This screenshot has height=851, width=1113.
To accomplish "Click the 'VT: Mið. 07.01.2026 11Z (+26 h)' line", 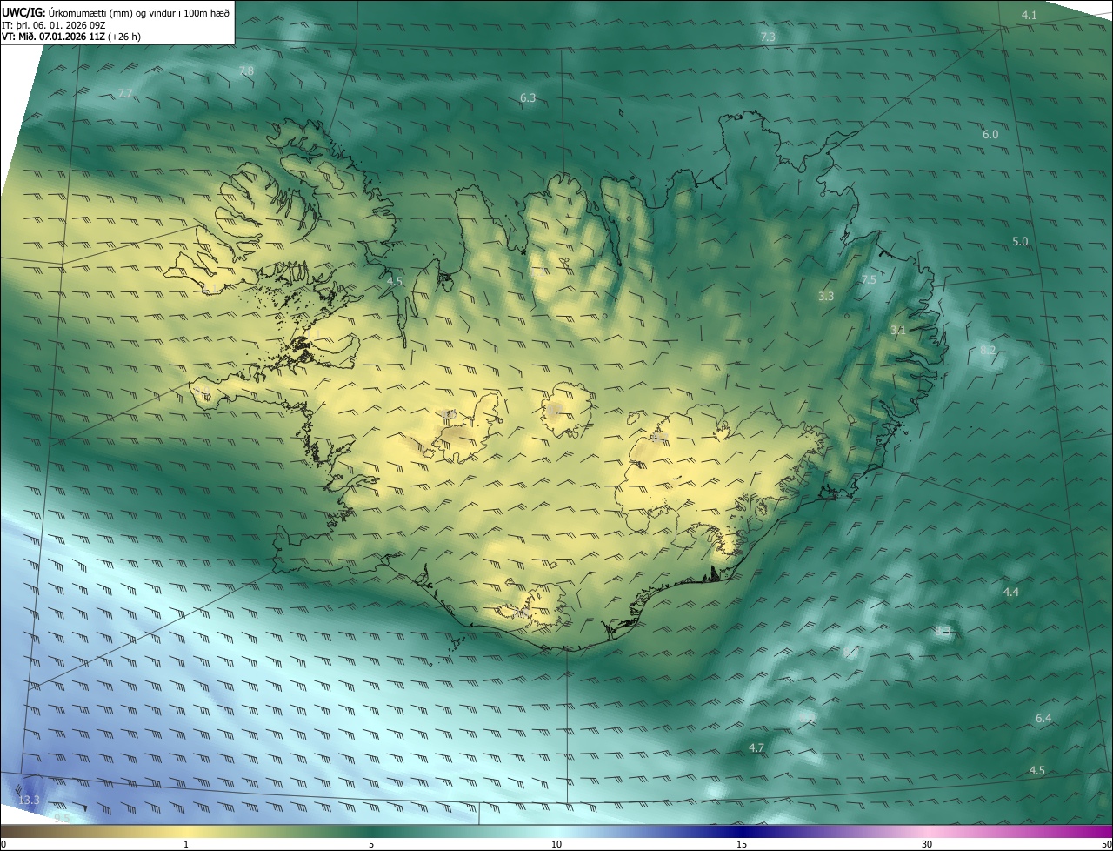I will pyautogui.click(x=71, y=37).
